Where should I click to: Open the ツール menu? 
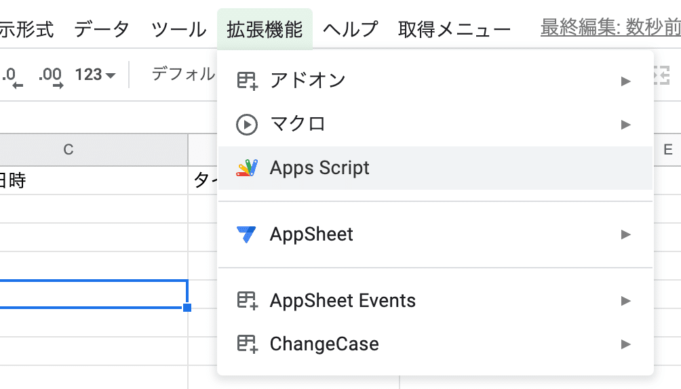pyautogui.click(x=178, y=29)
